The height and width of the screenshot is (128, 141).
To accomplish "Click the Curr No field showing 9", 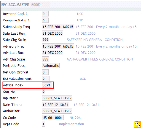I will (43, 92).
